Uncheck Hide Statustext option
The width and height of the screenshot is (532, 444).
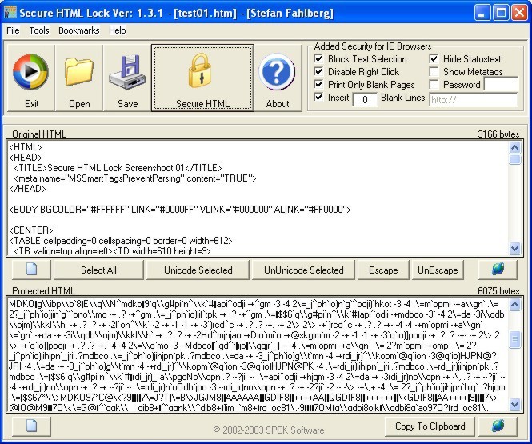434,58
